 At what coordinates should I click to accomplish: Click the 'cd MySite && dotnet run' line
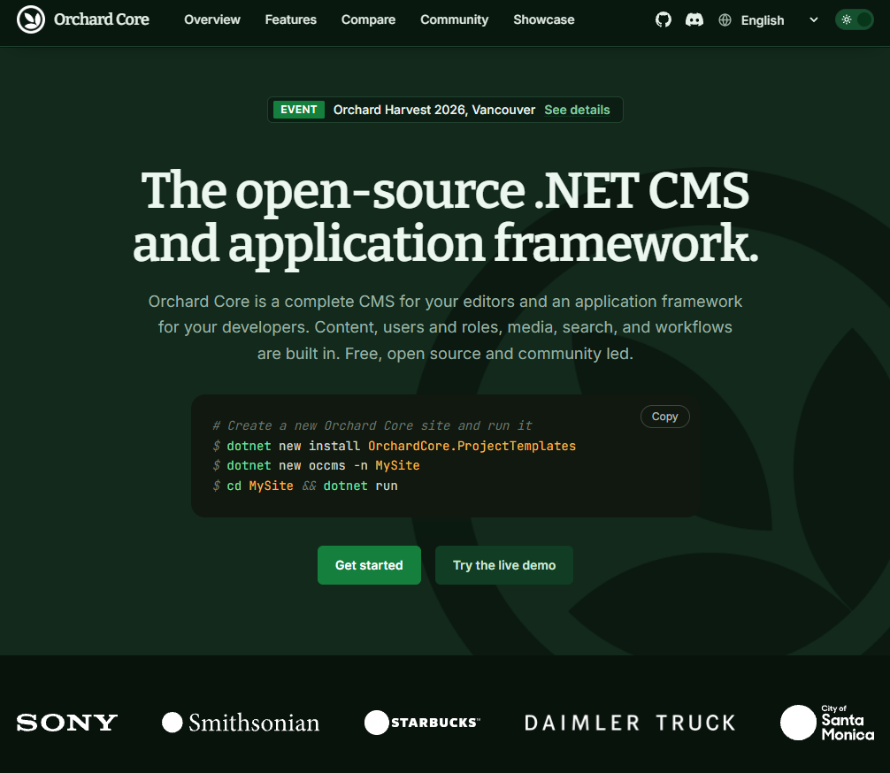click(305, 486)
